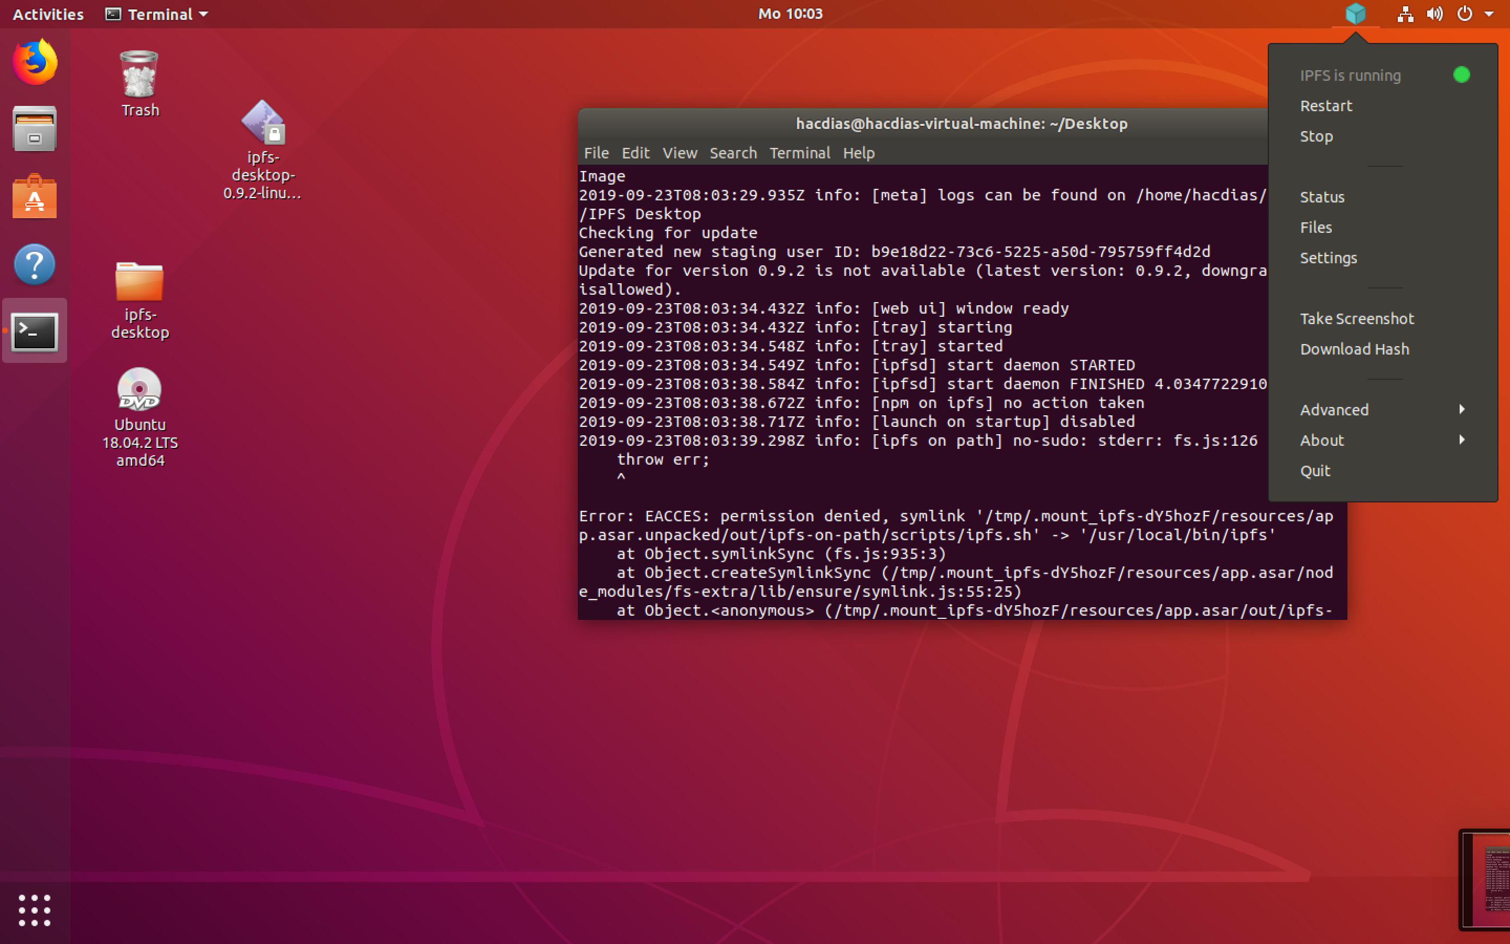Show the applications grid
The width and height of the screenshot is (1510, 944).
tap(34, 910)
